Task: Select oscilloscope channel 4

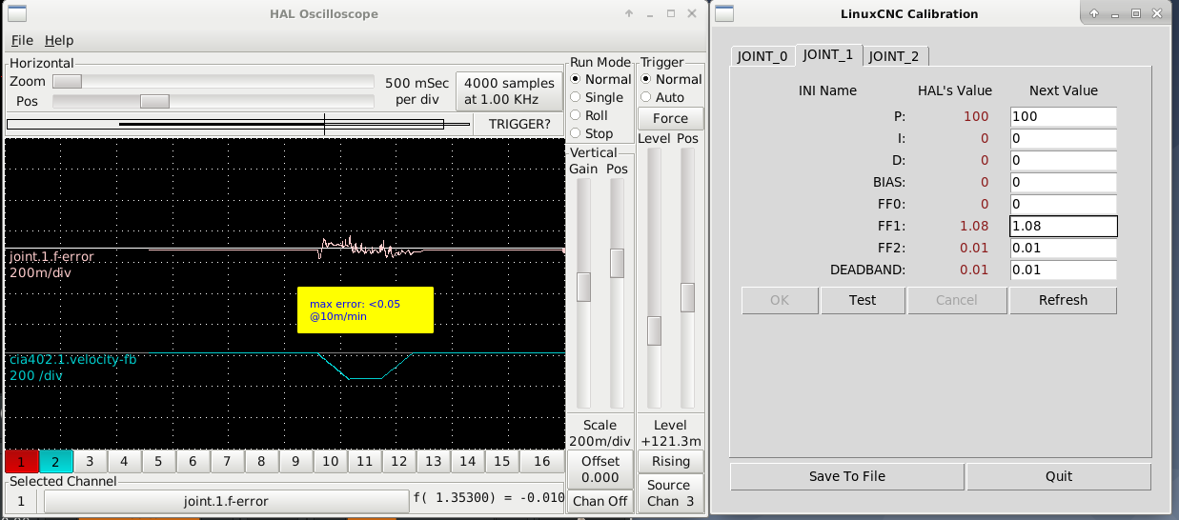Action: pos(124,462)
